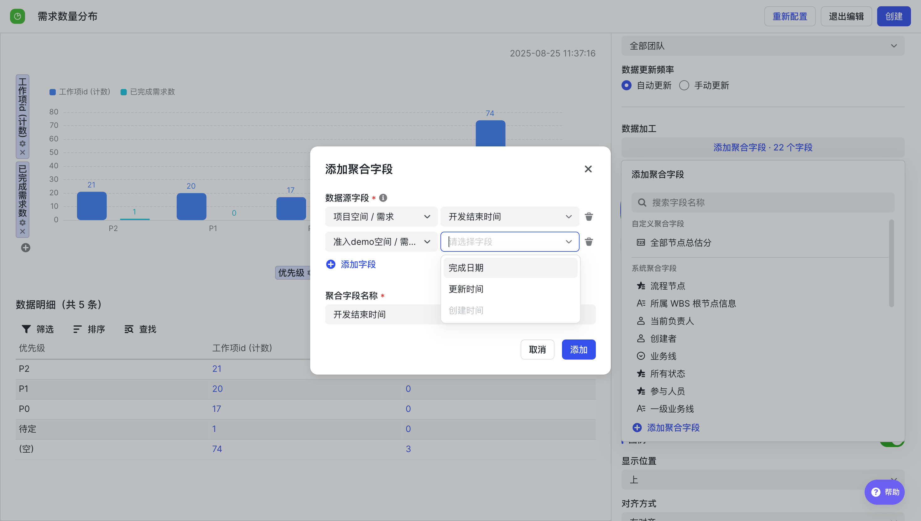Viewport: 921px width, 521px height.
Task: Select the 手动更新 radio button
Action: click(684, 86)
